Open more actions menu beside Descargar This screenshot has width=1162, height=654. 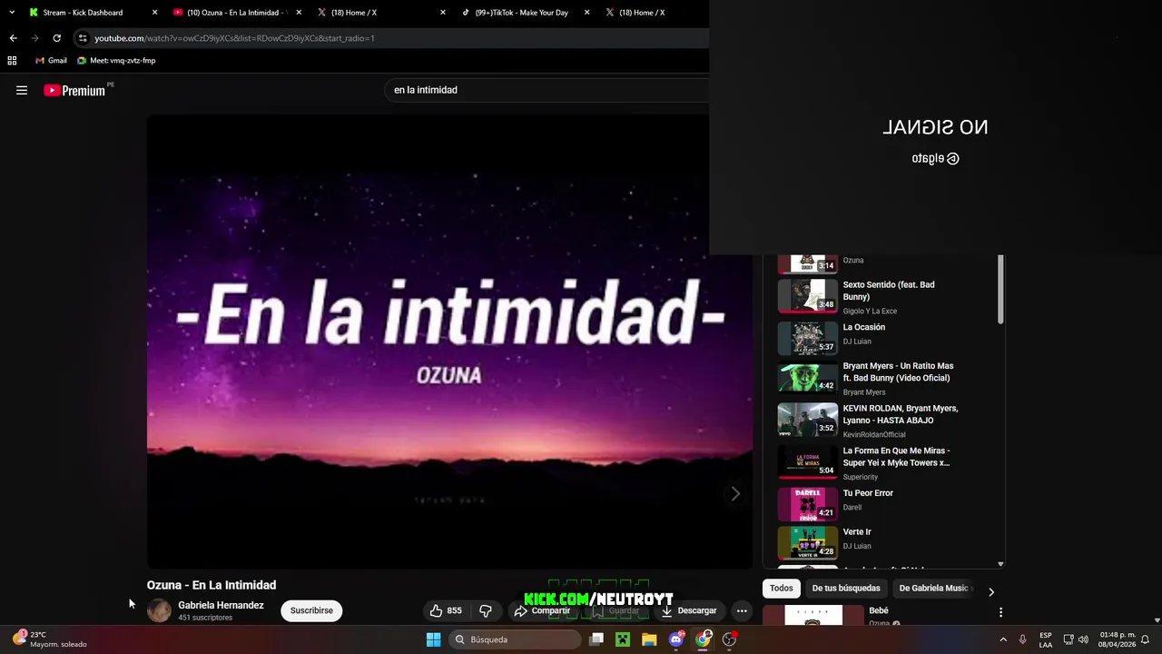coord(742,610)
